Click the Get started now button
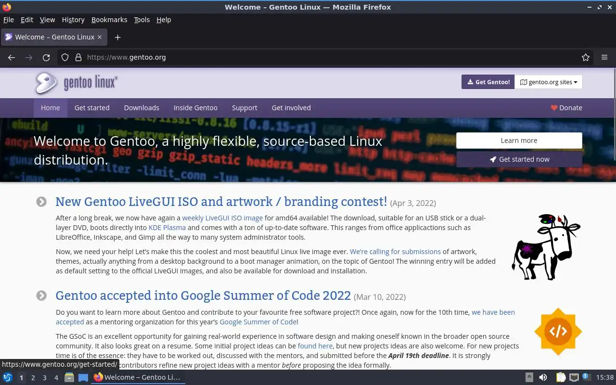 tap(519, 159)
